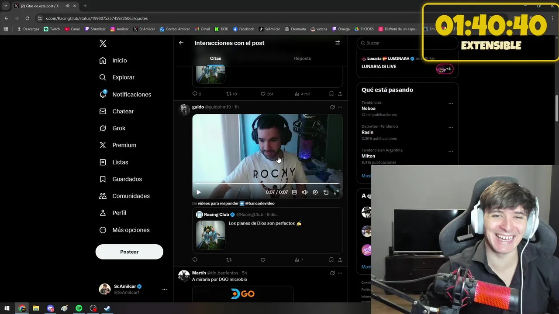This screenshot has height=314, width=559.
Task: Open more options for Rasin trend
Action: tap(451, 127)
